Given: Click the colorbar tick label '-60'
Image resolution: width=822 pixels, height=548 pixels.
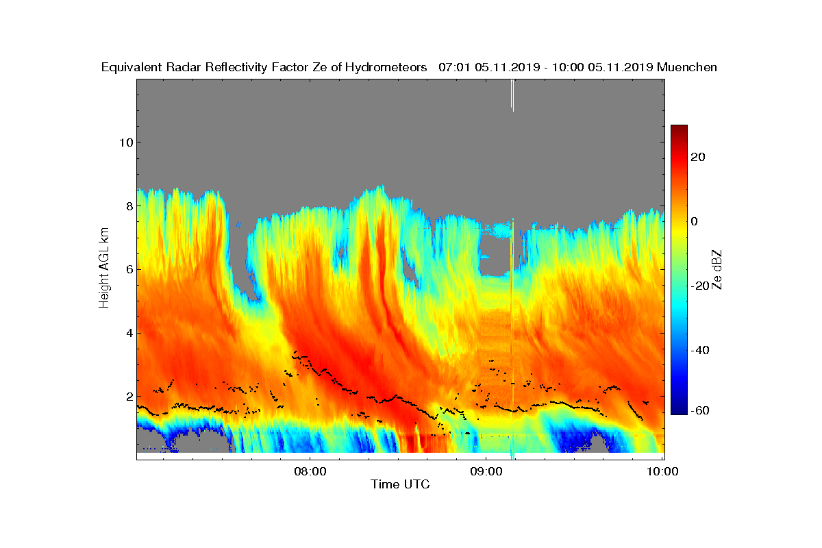Looking at the screenshot, I should 700,410.
